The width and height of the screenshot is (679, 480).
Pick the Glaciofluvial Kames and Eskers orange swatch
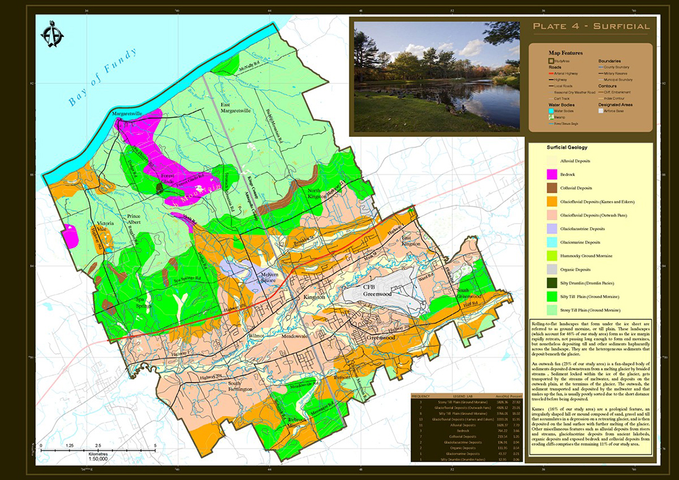[x=552, y=202]
